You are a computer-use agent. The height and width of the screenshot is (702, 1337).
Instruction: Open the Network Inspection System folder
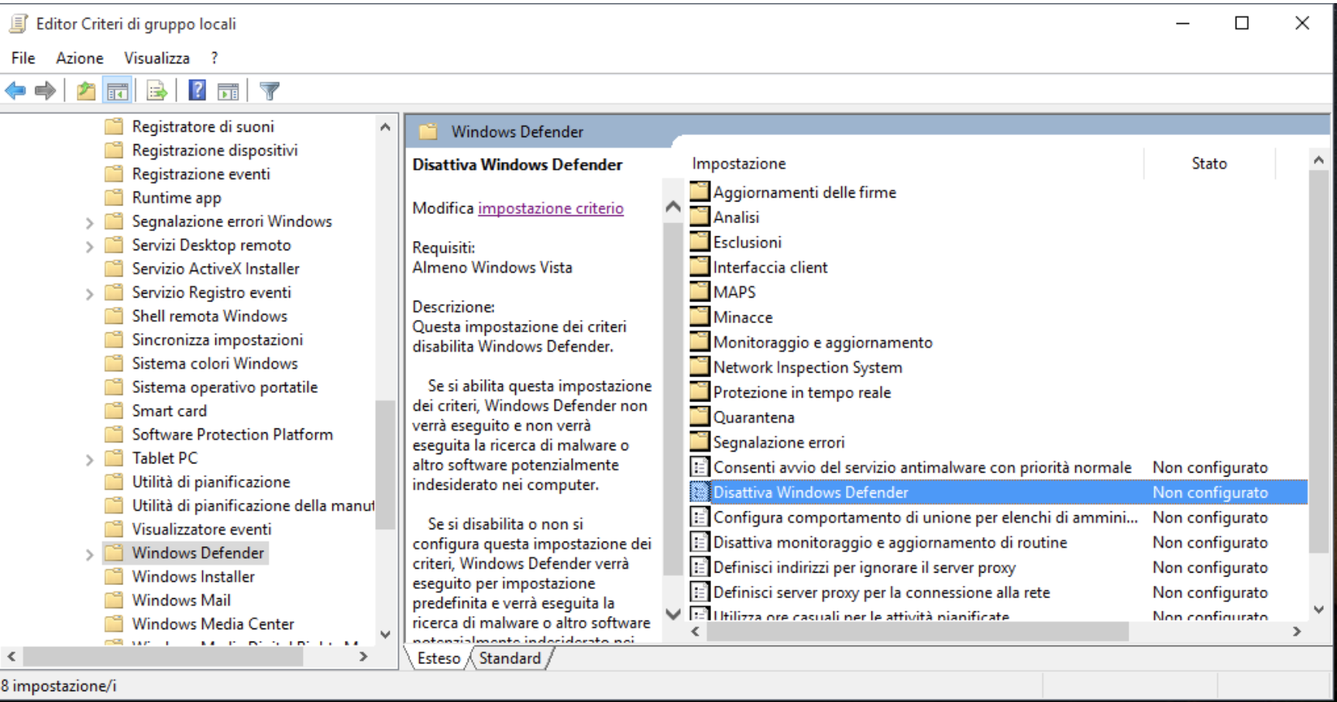tap(808, 367)
